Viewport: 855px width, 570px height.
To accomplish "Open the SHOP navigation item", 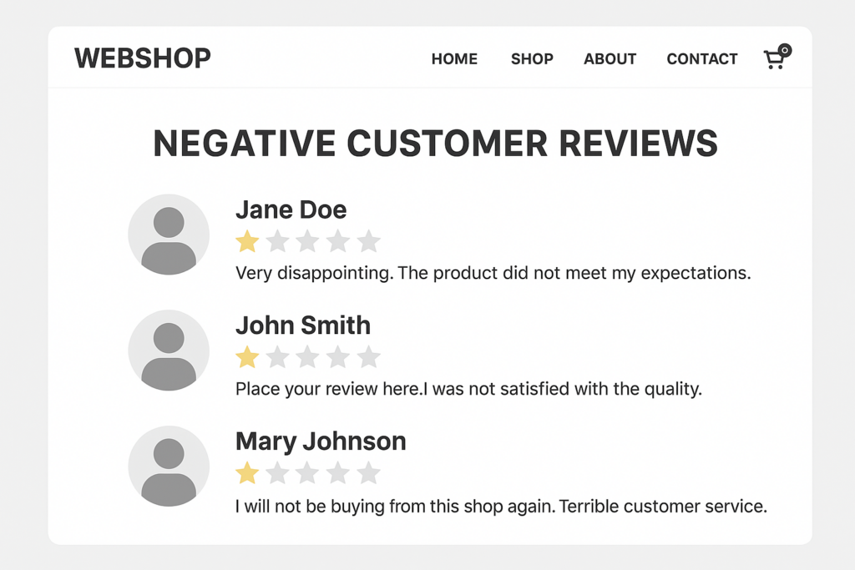I will pos(532,59).
